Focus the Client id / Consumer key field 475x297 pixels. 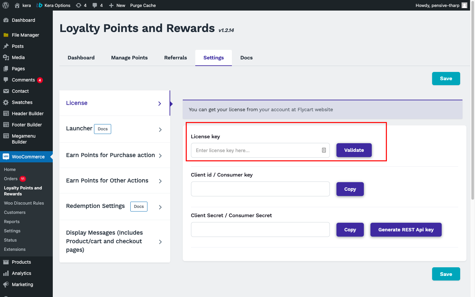(x=260, y=189)
